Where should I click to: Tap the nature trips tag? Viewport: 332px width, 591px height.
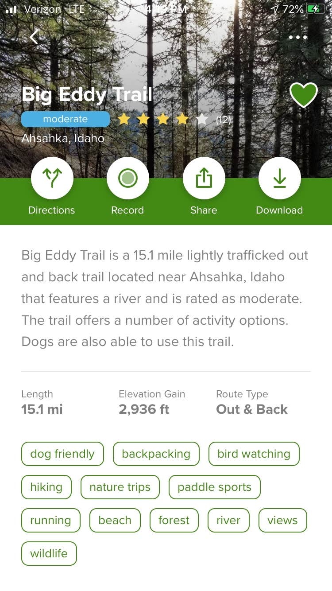[x=120, y=487]
